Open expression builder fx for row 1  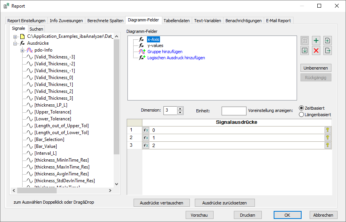[x=146, y=130]
